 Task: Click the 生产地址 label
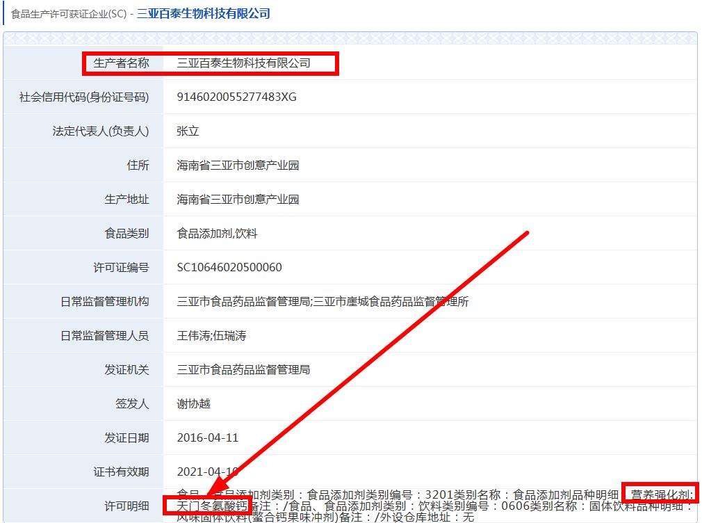tap(126, 200)
